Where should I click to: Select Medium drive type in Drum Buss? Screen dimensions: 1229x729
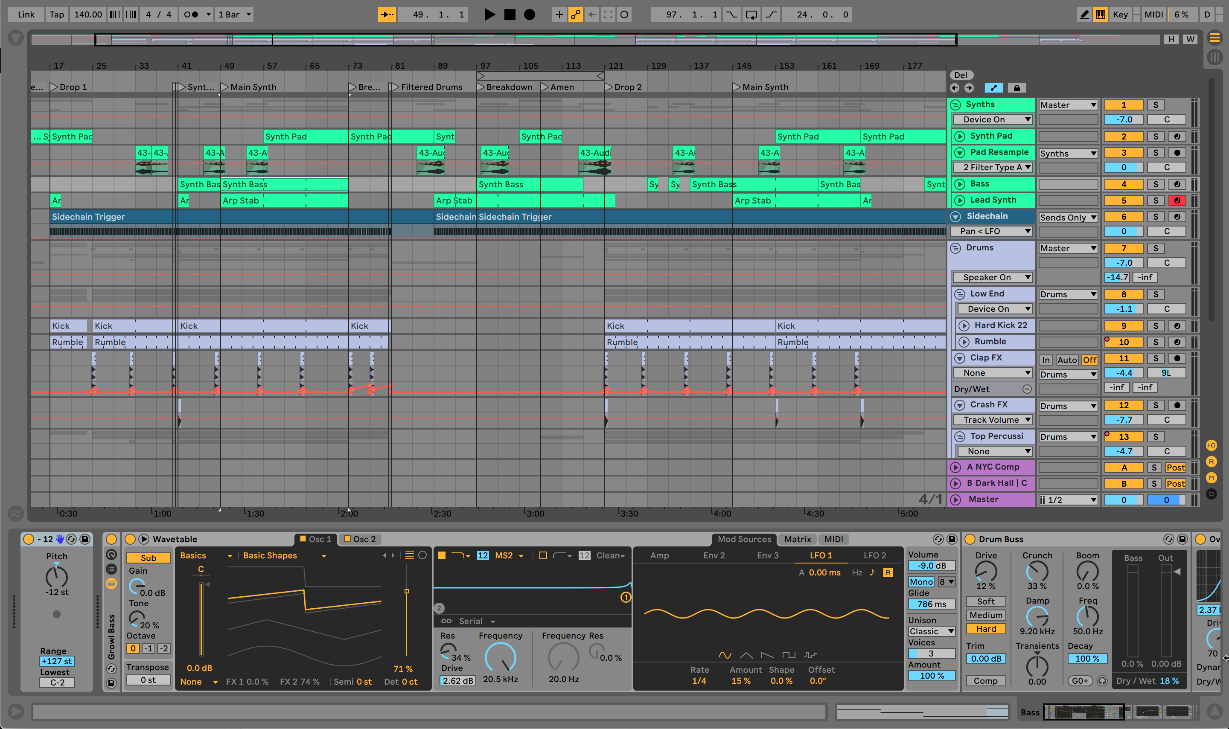coord(985,615)
